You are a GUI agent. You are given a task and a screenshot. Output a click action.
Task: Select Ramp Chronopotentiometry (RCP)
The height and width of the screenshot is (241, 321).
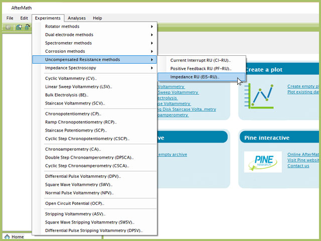95,122
